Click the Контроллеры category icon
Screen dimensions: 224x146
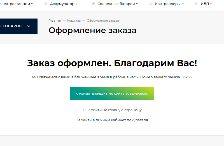[x=150, y=4]
